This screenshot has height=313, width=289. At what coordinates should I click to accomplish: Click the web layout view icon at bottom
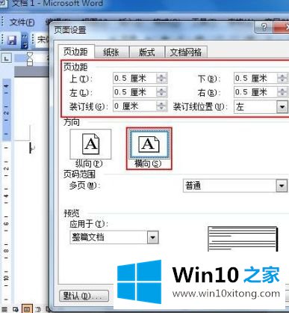pyautogui.click(x=16, y=309)
